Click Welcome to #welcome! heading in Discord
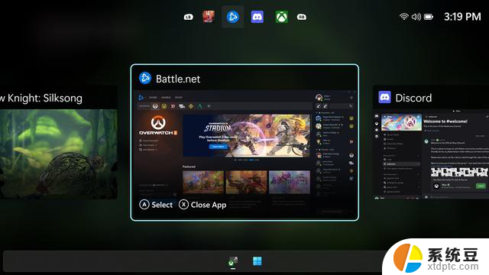Screen dimensions: 489x275 tap(445, 121)
